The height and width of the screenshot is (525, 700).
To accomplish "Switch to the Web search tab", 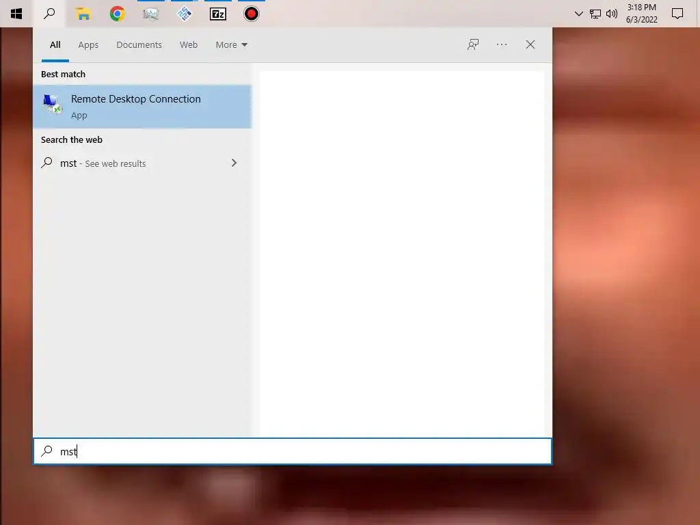I will tap(189, 44).
